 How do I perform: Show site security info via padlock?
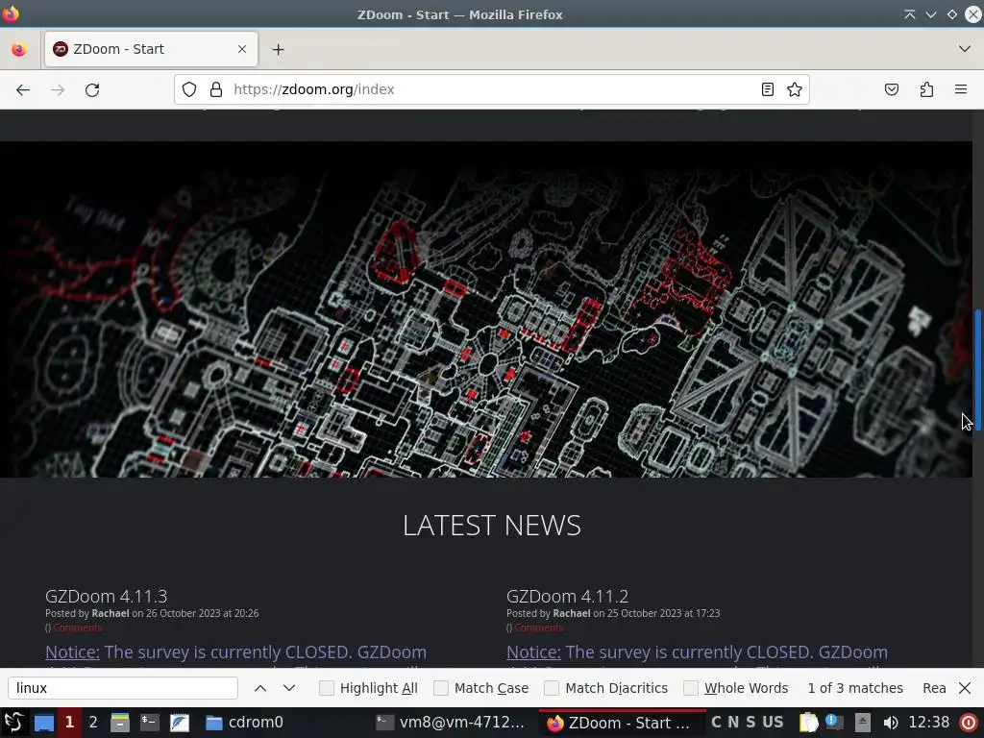(216, 89)
